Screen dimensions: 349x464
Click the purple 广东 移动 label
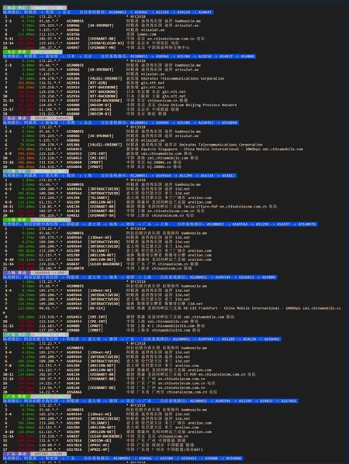coord(16,454)
